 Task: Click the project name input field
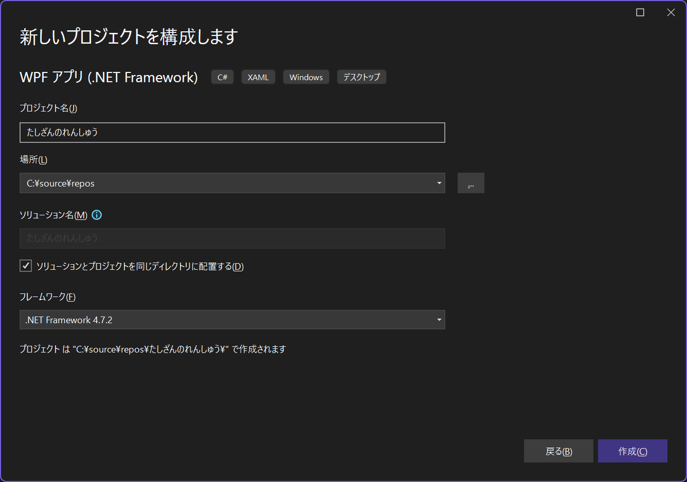232,133
